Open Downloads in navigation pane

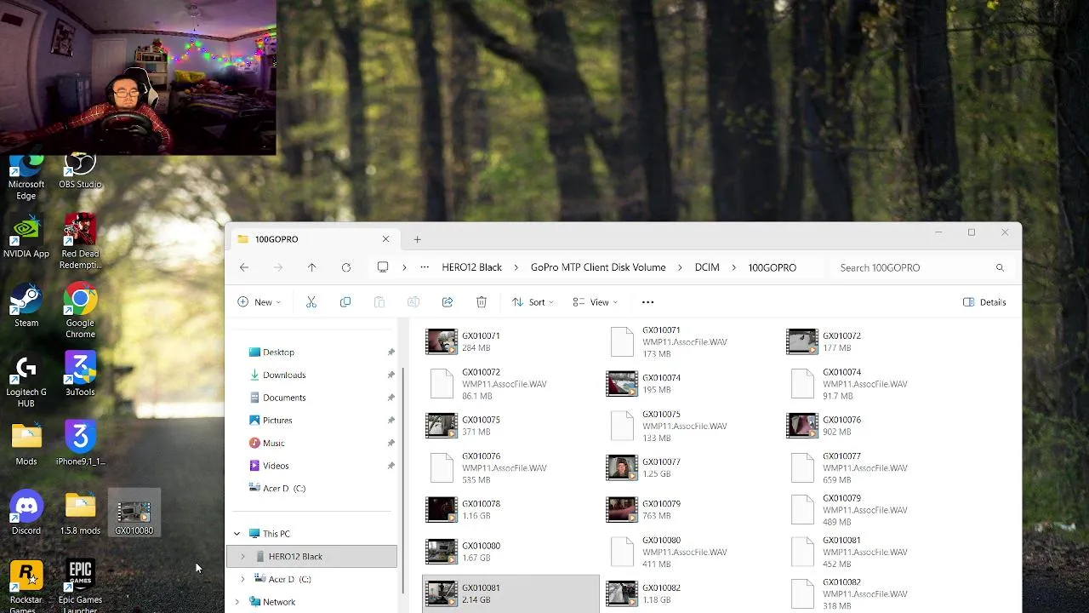coord(284,375)
